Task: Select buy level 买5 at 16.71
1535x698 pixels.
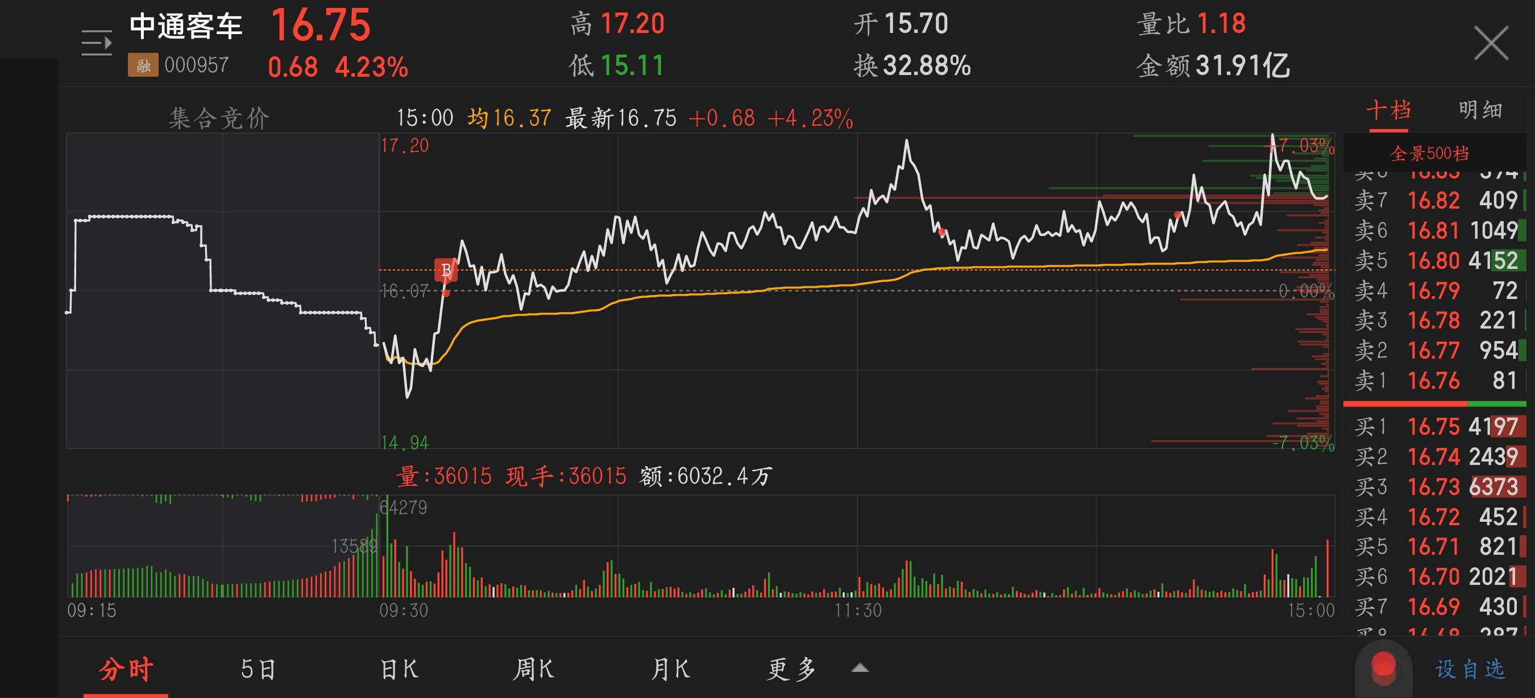Action: click(1435, 546)
